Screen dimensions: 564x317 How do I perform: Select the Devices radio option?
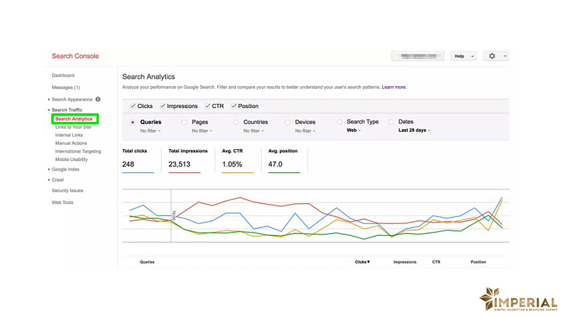[x=287, y=122]
